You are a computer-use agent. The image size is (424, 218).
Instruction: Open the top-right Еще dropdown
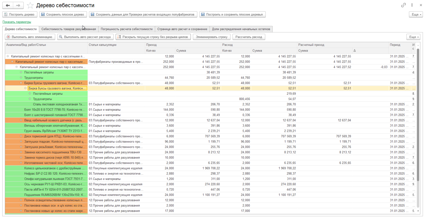[416, 14]
